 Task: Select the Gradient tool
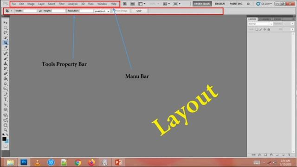click(x=6, y=78)
